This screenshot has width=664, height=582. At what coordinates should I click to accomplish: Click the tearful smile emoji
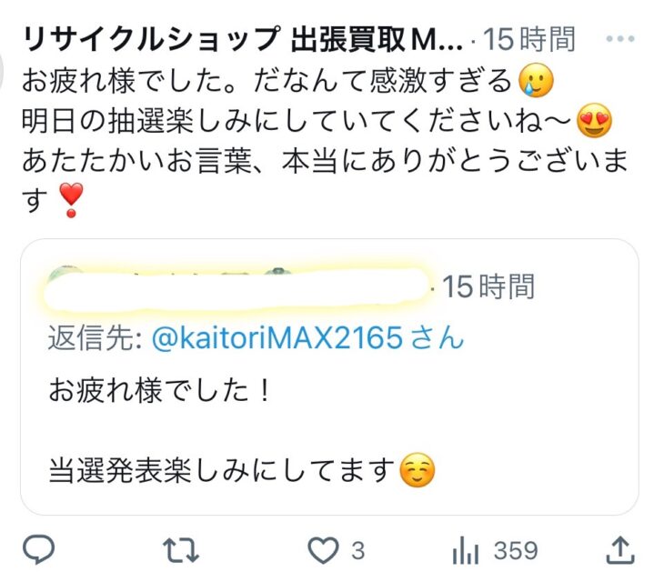tap(536, 80)
